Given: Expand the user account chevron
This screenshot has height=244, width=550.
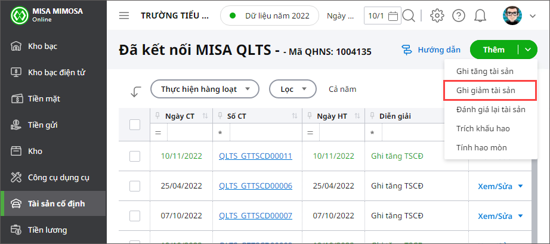Looking at the screenshot, I should [x=533, y=16].
